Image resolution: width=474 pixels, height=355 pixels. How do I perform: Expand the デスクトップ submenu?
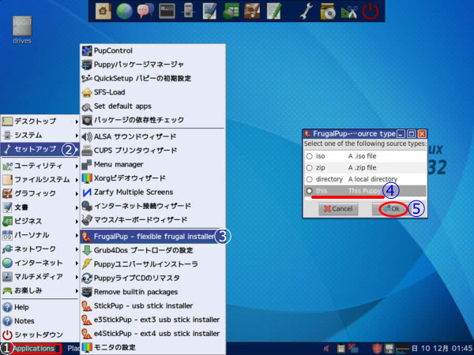coord(39,121)
